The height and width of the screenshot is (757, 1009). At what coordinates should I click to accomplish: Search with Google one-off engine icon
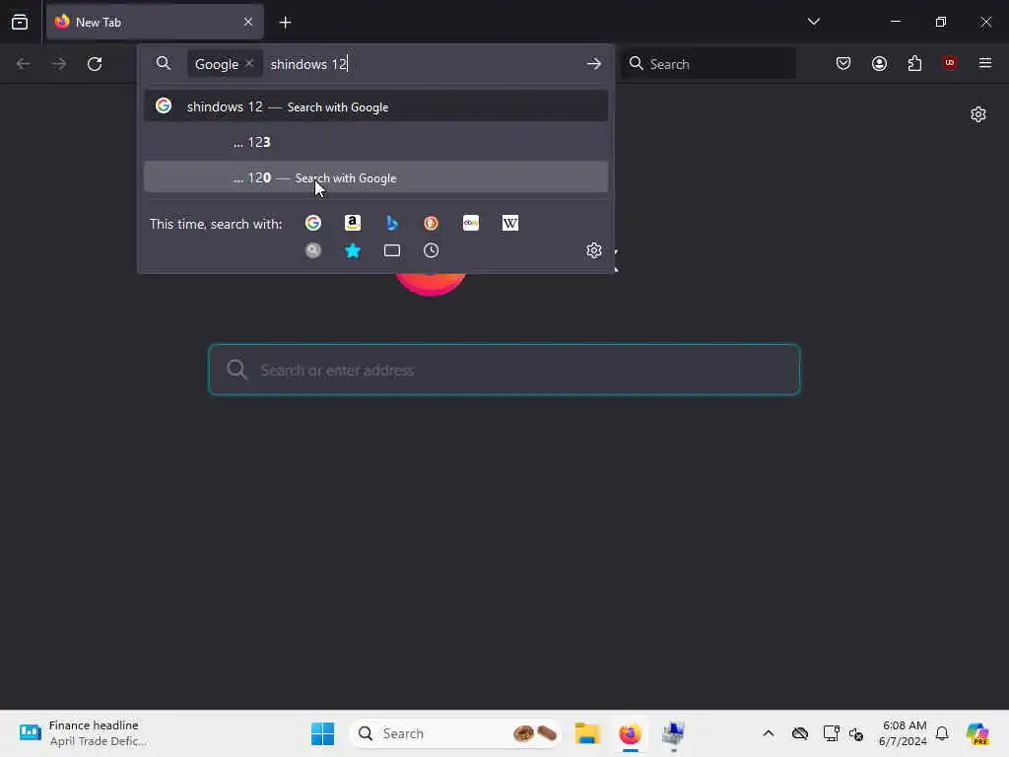coord(312,223)
